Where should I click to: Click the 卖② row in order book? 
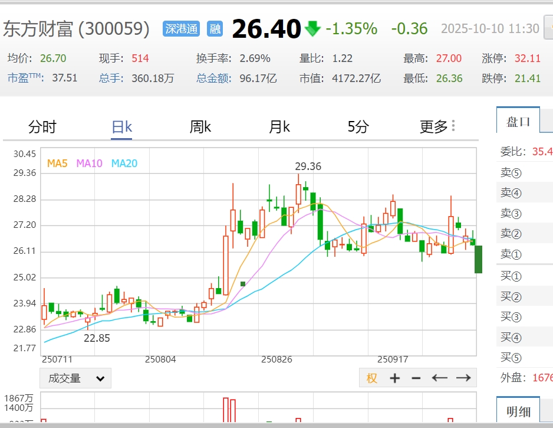pos(525,233)
